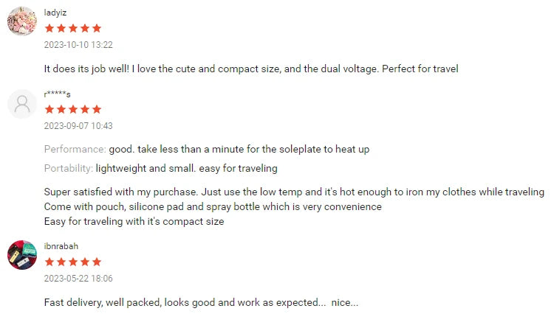
Task: Click the fifth star in ibnrabah's rating
Action: [96, 262]
